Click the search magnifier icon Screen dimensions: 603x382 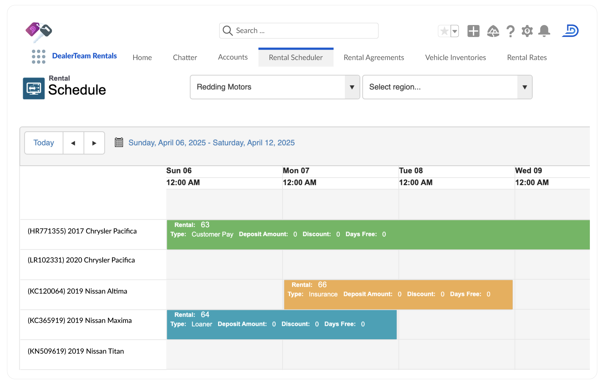tap(228, 31)
